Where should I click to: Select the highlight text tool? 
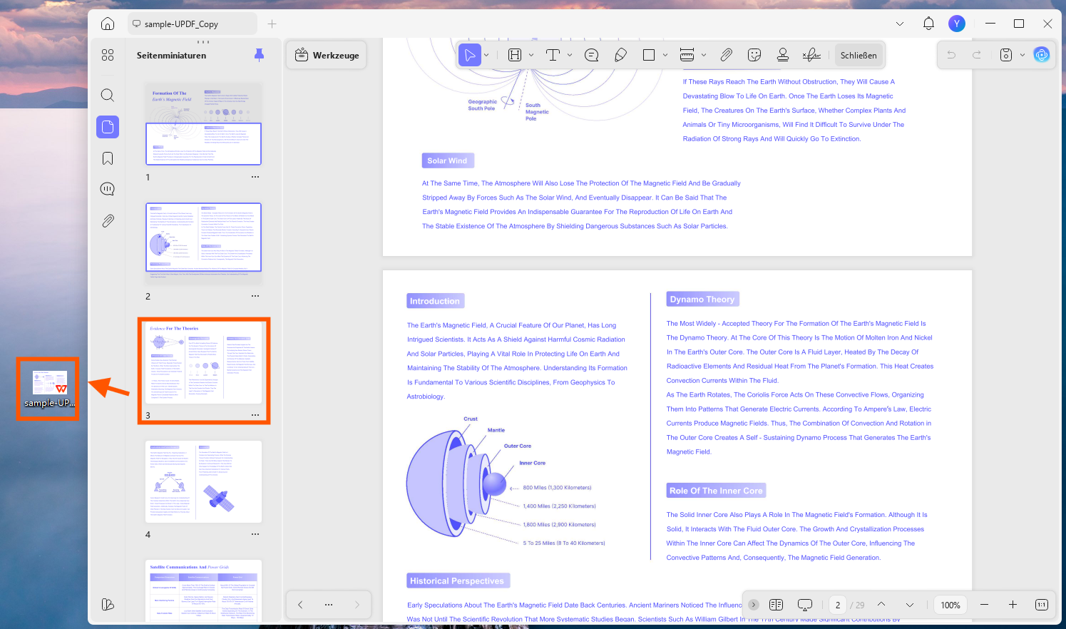[515, 55]
